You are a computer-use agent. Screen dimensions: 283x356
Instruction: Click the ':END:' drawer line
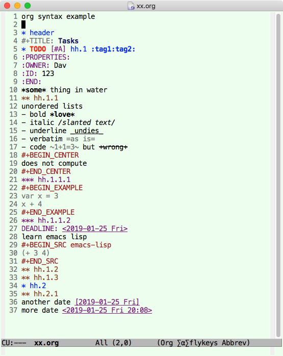click(x=31, y=82)
